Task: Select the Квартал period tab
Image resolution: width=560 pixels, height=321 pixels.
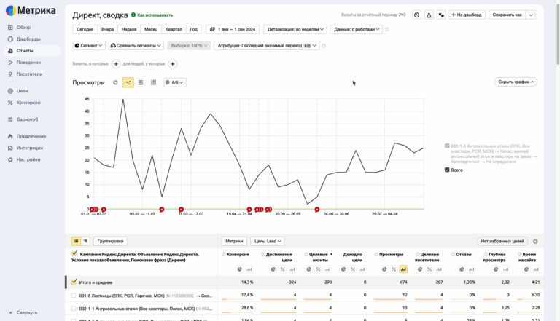Action: pyautogui.click(x=174, y=29)
